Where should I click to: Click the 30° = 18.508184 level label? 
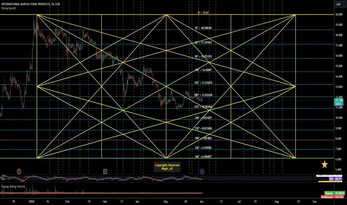point(203,28)
